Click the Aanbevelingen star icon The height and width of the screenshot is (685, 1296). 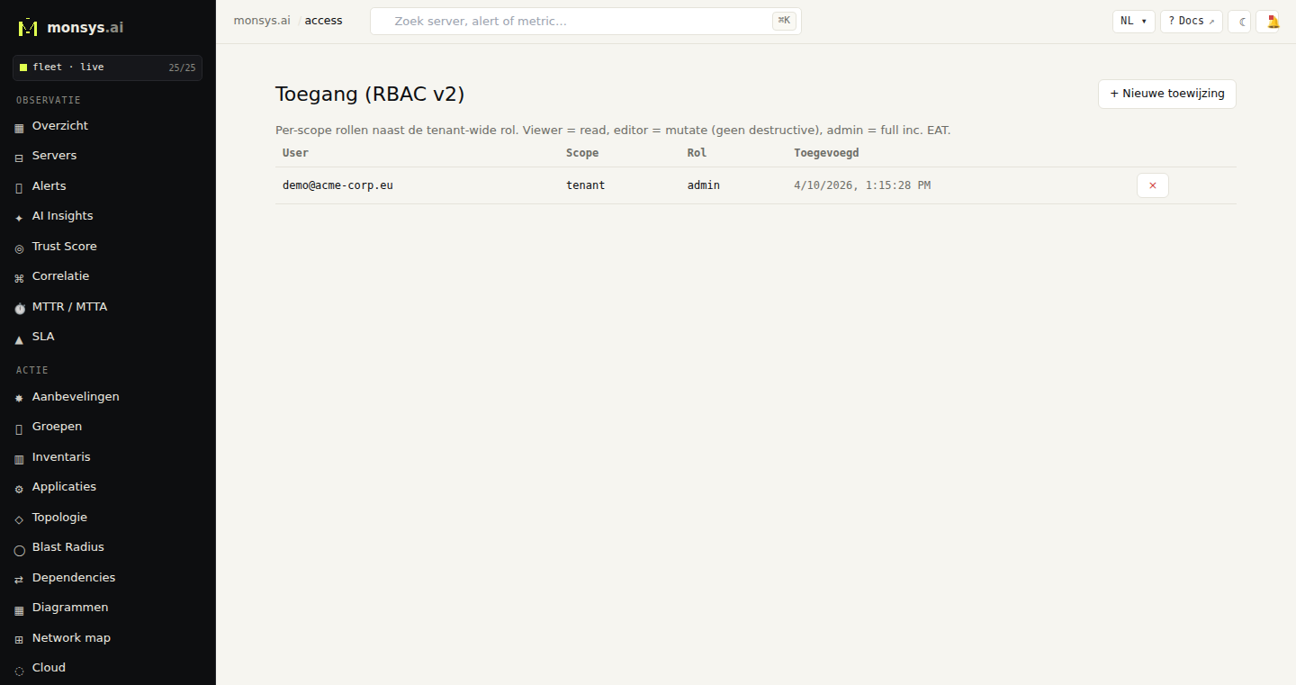tap(19, 398)
